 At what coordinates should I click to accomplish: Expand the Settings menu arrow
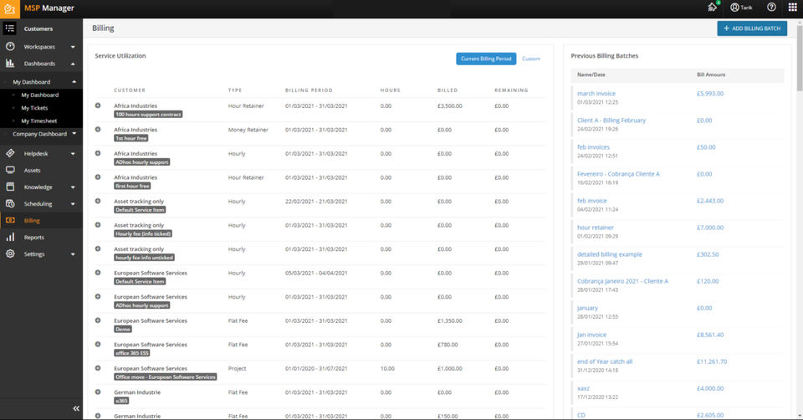[73, 254]
